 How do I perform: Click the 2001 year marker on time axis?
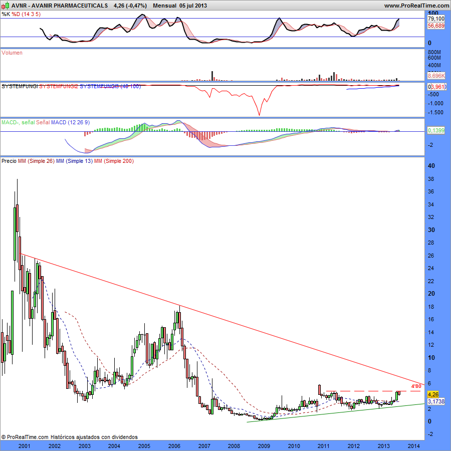coord(24,446)
